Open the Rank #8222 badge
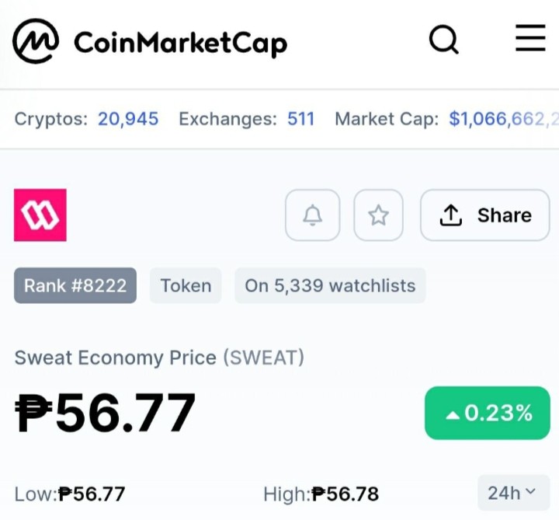 (x=75, y=285)
